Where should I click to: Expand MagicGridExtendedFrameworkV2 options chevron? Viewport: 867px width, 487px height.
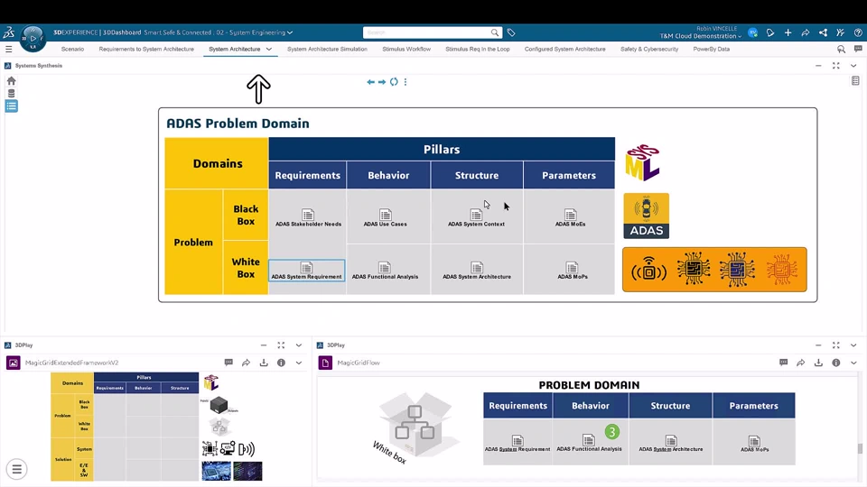[299, 363]
